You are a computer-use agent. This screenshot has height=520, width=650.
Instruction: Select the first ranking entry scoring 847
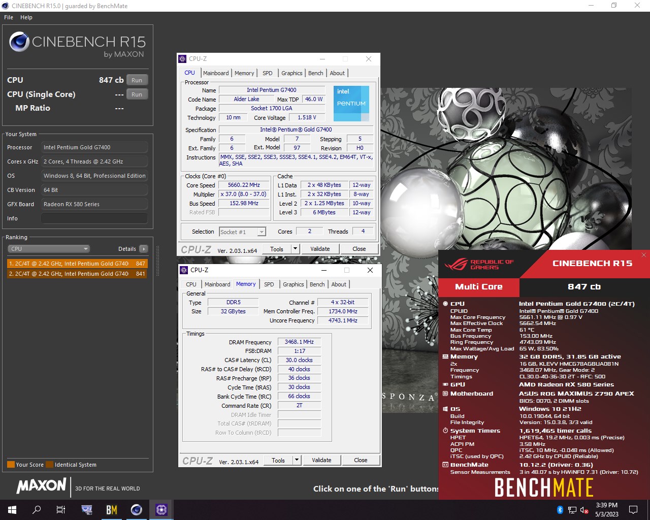(77, 264)
